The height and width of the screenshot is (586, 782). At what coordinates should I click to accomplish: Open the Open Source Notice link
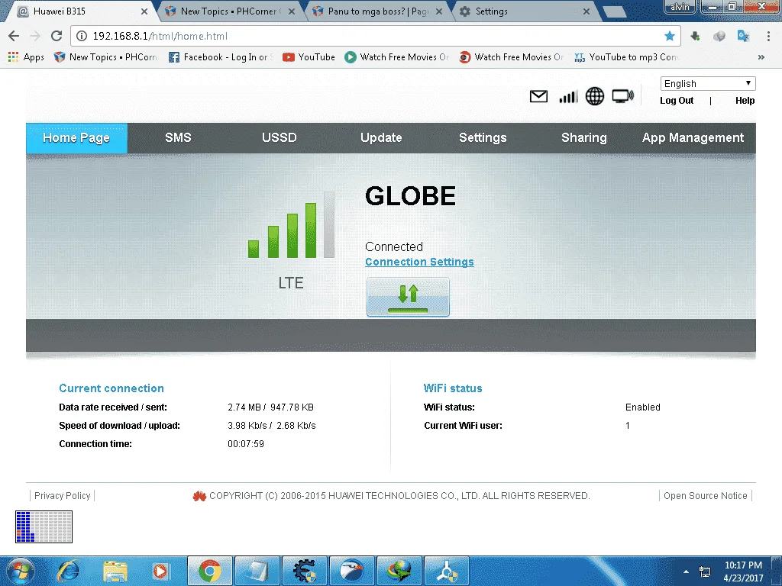pyautogui.click(x=705, y=496)
